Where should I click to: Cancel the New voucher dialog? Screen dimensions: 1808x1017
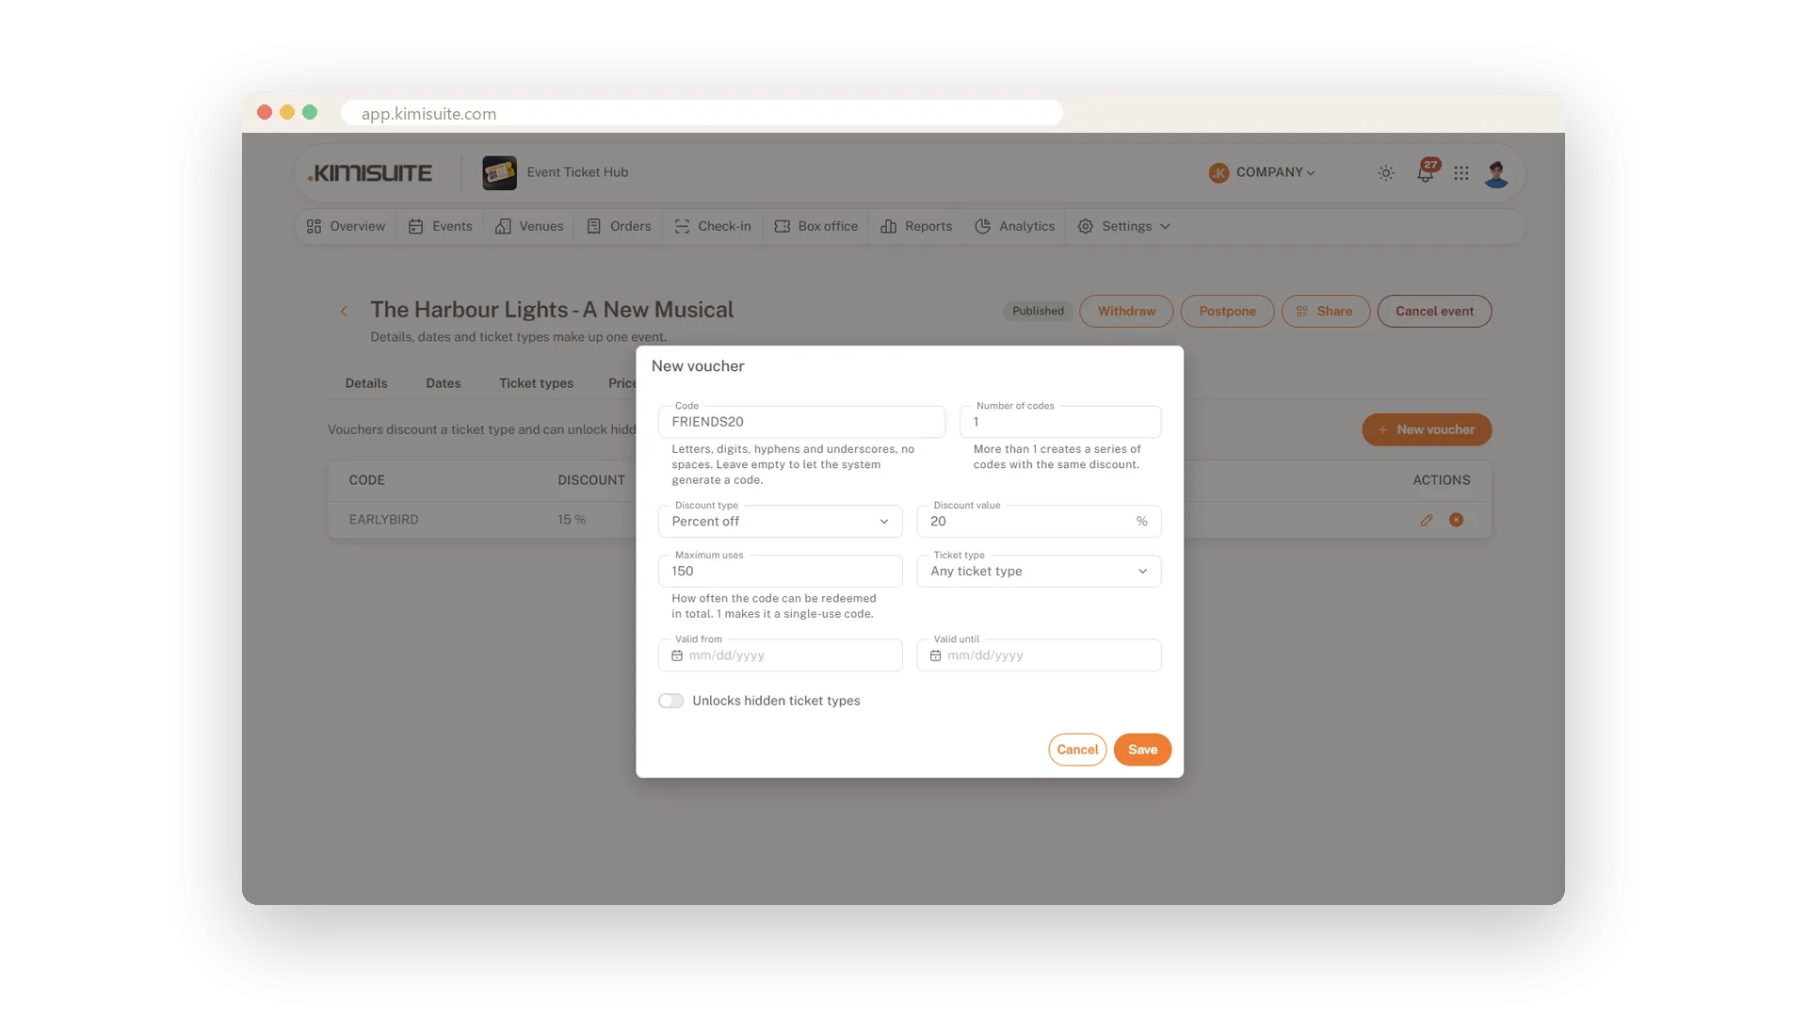(x=1077, y=750)
